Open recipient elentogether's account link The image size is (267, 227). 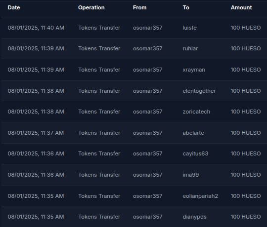199,91
